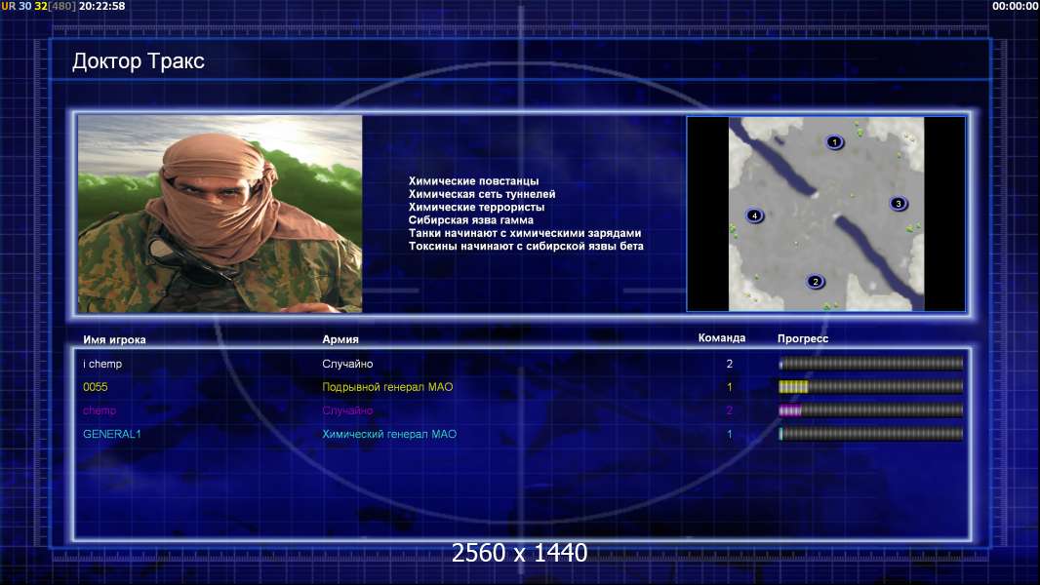Screen dimensions: 1040x585
Task: Click 'Подрывной генерал МАО' army label
Action: pyautogui.click(x=387, y=387)
